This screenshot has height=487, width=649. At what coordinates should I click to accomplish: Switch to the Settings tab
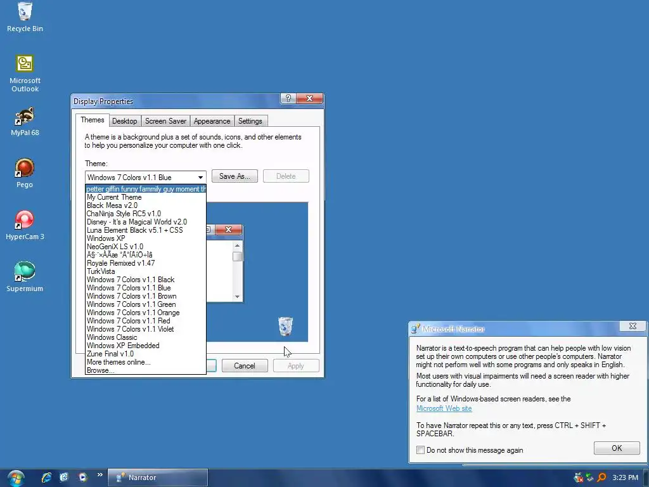coord(250,121)
